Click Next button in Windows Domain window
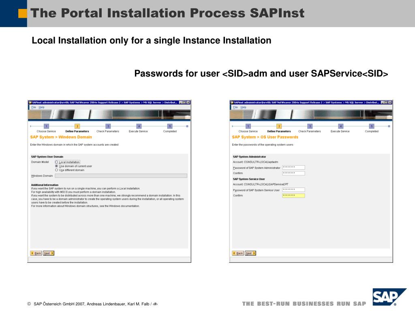 (49, 253)
